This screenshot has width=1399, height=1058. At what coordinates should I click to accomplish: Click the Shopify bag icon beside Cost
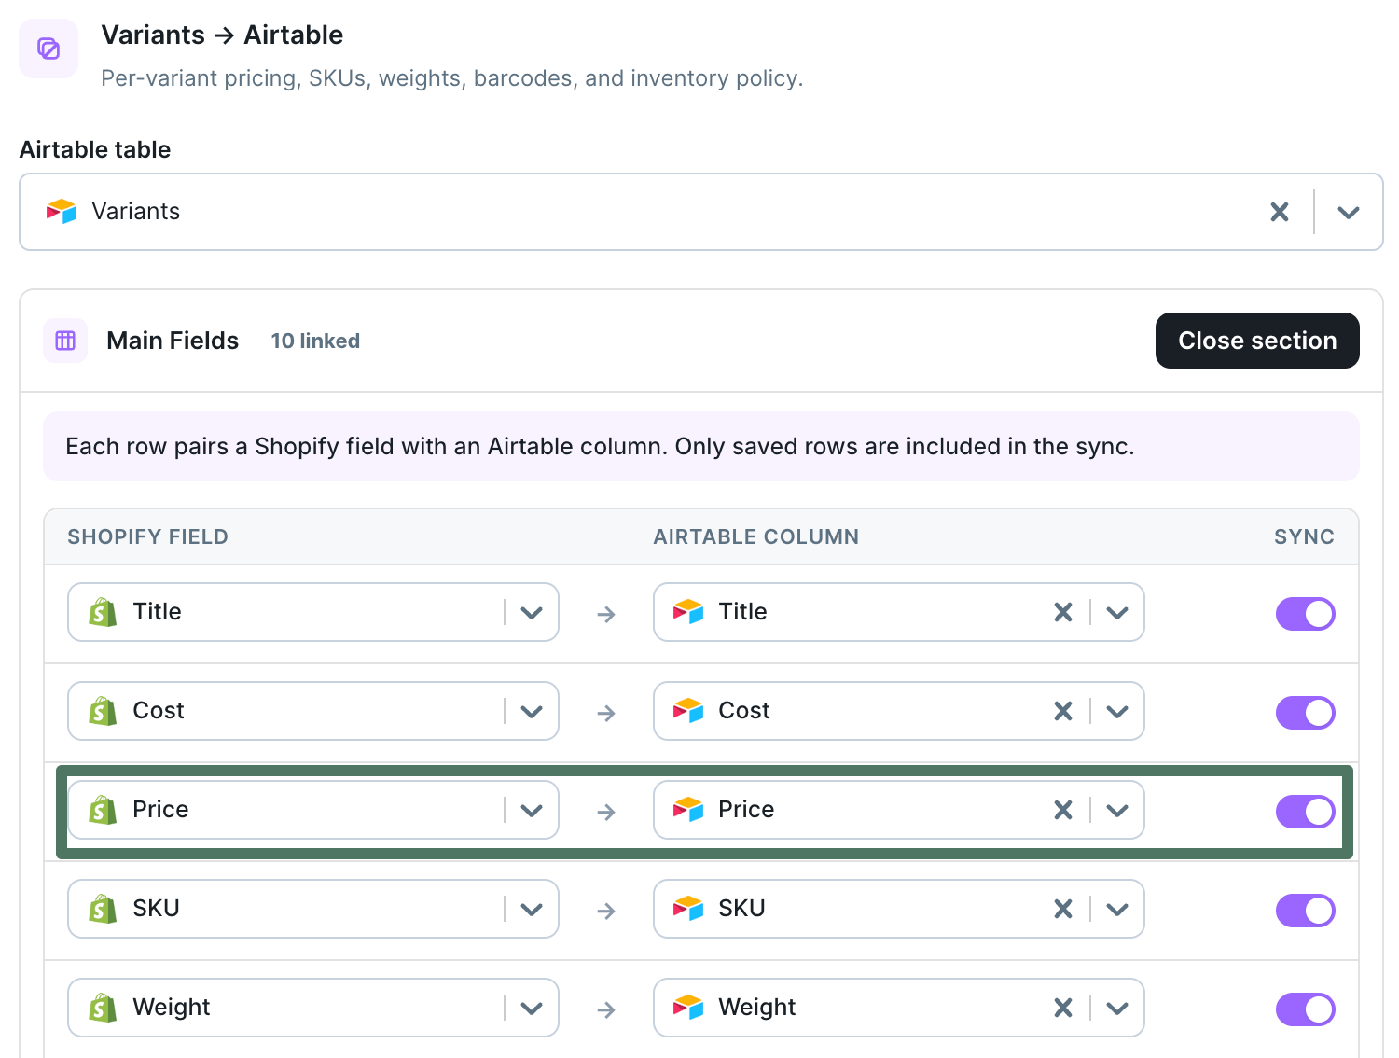[103, 711]
